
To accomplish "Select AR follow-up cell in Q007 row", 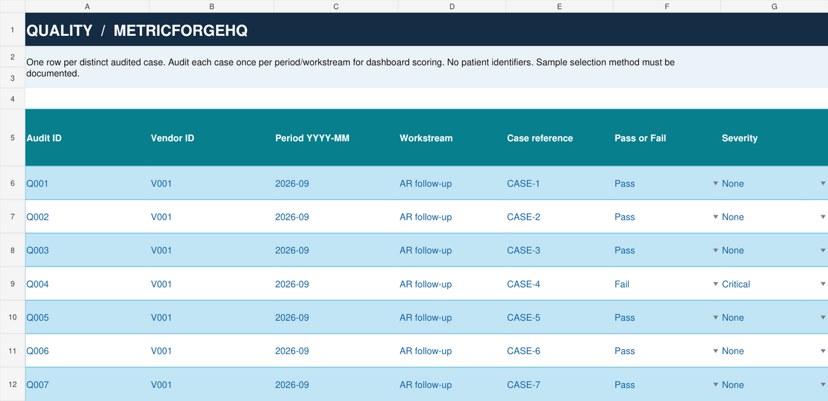I will click(x=452, y=384).
